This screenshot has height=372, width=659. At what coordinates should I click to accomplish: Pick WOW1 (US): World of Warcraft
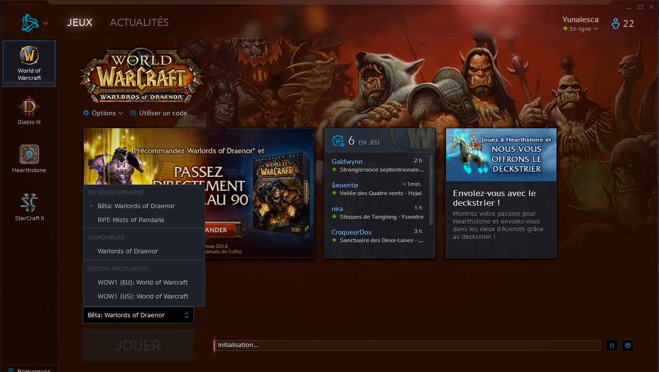142,296
